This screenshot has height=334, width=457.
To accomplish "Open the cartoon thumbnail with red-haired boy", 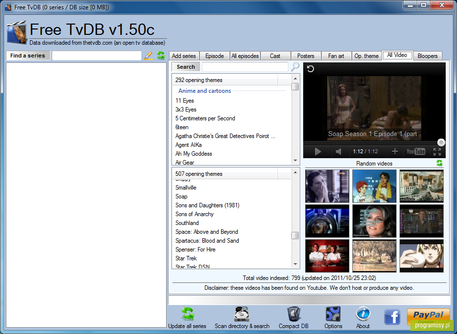I will point(374,186).
